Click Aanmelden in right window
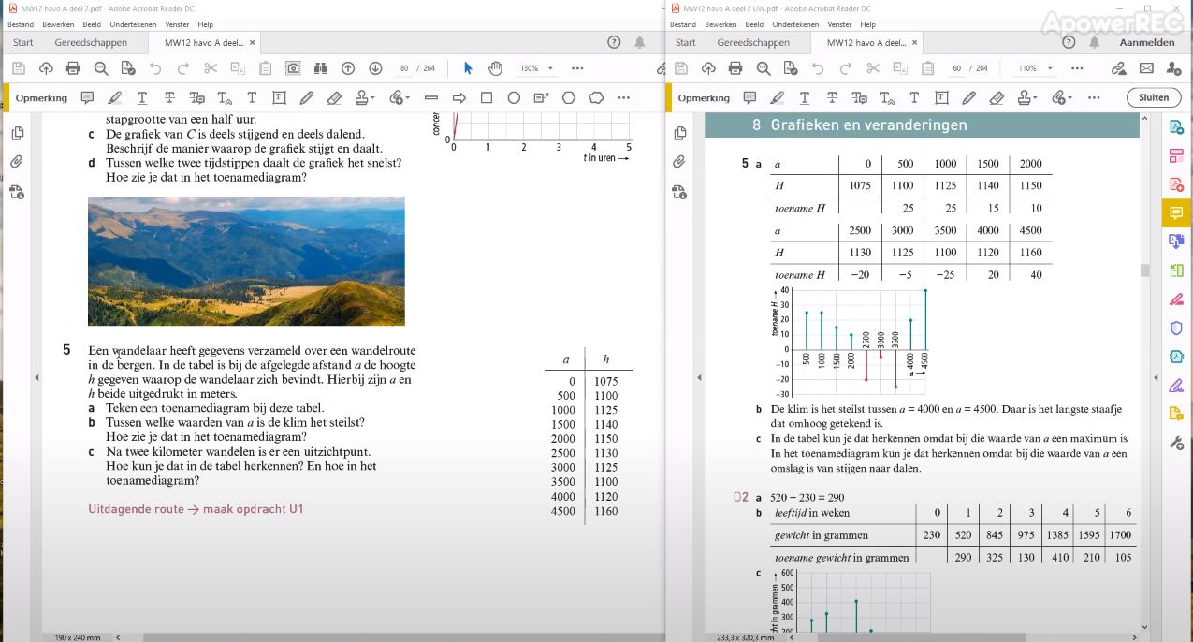This screenshot has width=1193, height=642. coord(1147,42)
